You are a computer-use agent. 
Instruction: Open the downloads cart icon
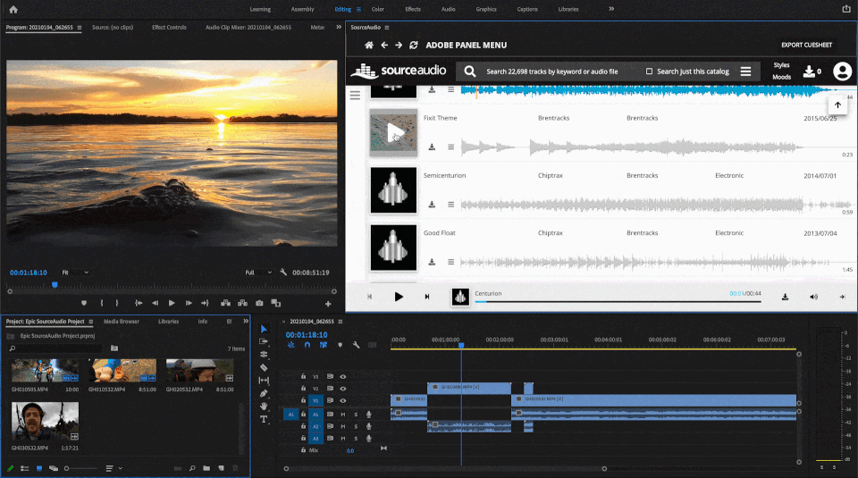pyautogui.click(x=812, y=71)
